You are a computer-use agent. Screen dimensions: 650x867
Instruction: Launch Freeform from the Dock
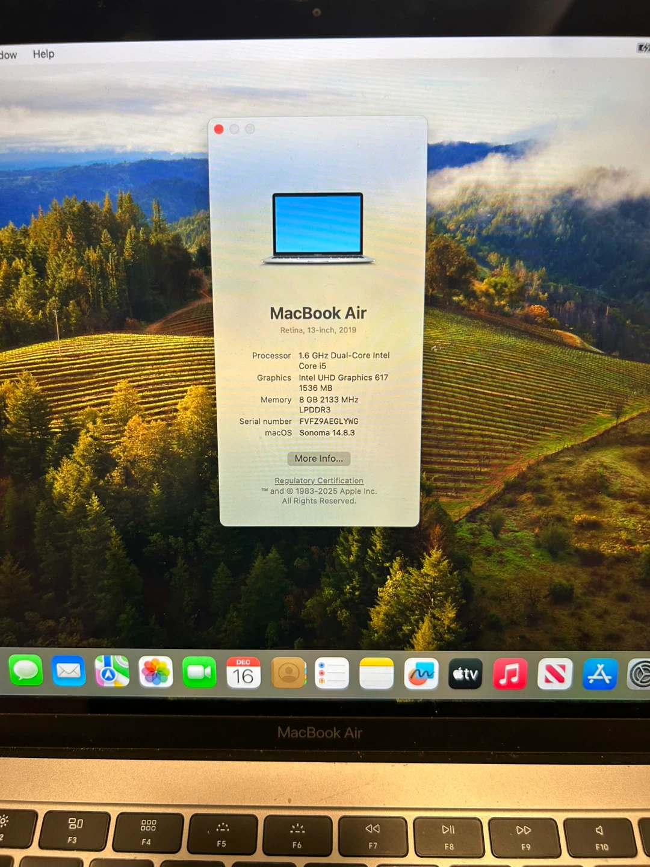pyautogui.click(x=421, y=674)
